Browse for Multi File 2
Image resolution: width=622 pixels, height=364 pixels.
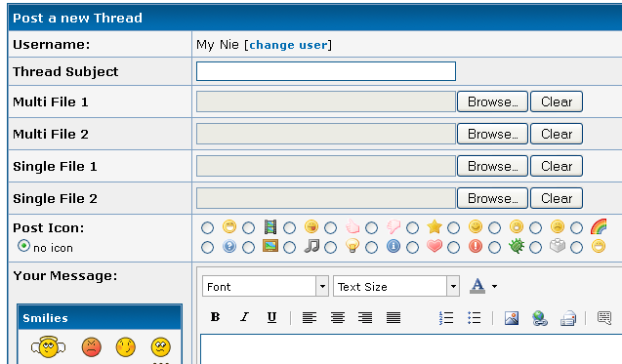[x=492, y=134]
